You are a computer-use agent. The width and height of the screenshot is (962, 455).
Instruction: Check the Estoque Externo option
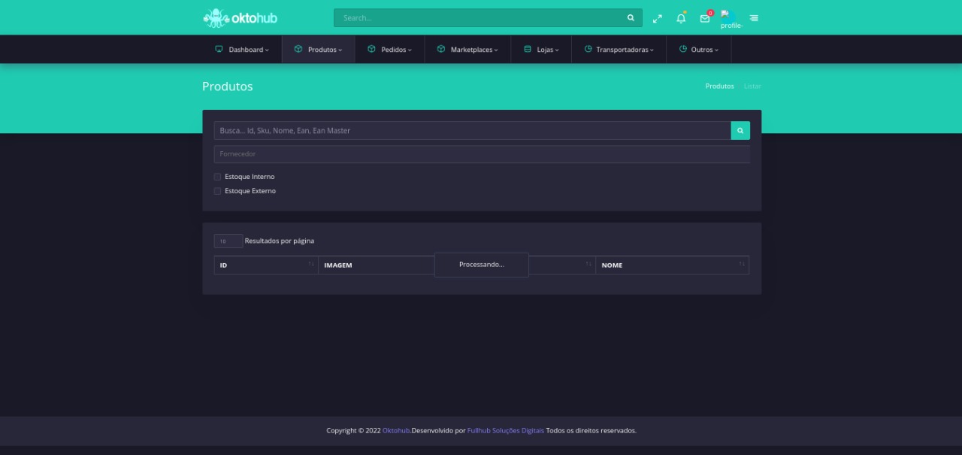pyautogui.click(x=218, y=191)
